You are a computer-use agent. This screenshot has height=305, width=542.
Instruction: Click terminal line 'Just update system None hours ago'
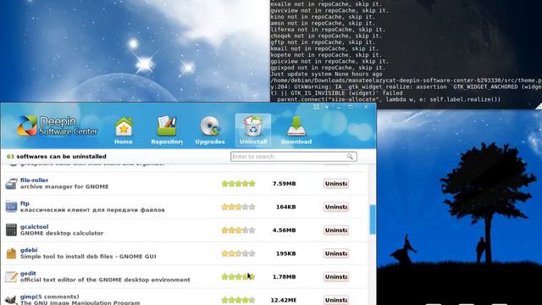pyautogui.click(x=326, y=74)
